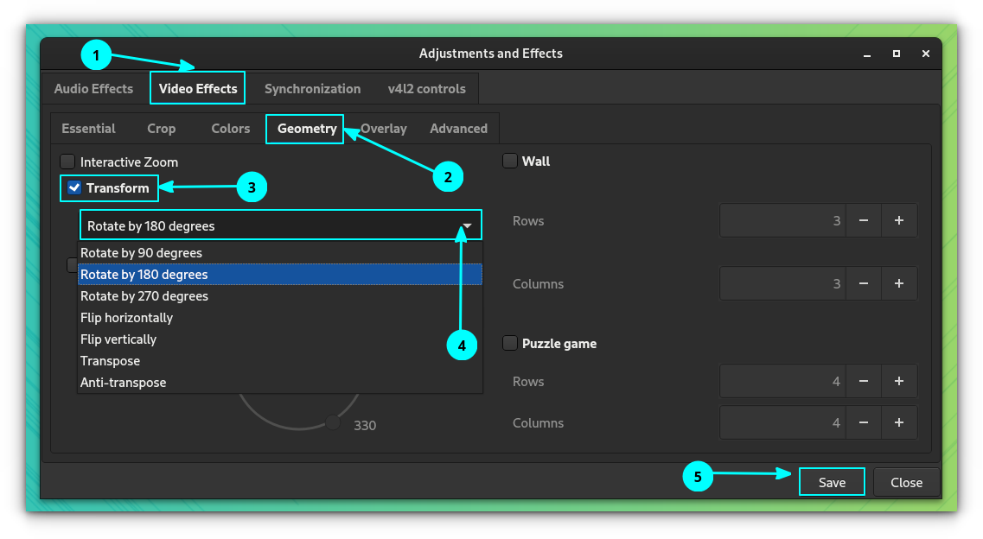Collapse the transform dropdown arrow
The width and height of the screenshot is (983, 539).
pos(467,226)
